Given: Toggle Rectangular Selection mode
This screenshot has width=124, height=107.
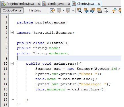Looking at the screenshot, I should click(106, 10).
